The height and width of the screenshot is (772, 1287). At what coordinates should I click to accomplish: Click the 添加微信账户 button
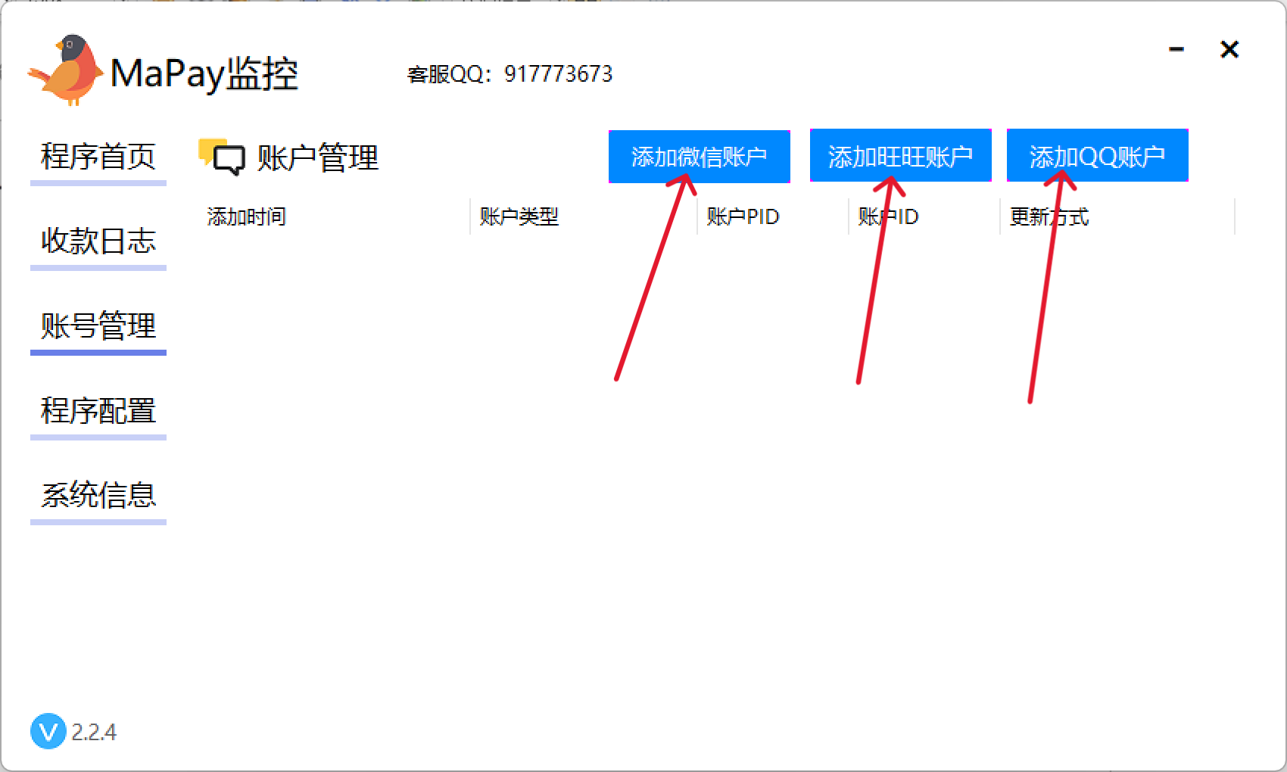pyautogui.click(x=700, y=157)
